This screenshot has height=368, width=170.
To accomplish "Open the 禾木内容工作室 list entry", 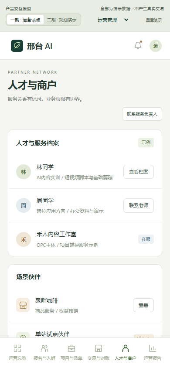I will tap(85, 239).
